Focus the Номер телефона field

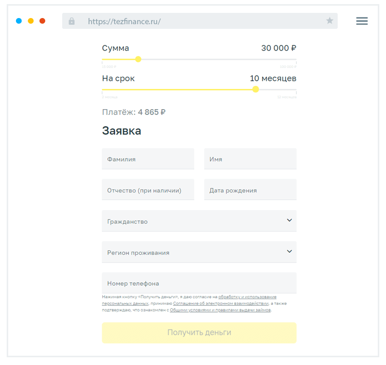[199, 283]
